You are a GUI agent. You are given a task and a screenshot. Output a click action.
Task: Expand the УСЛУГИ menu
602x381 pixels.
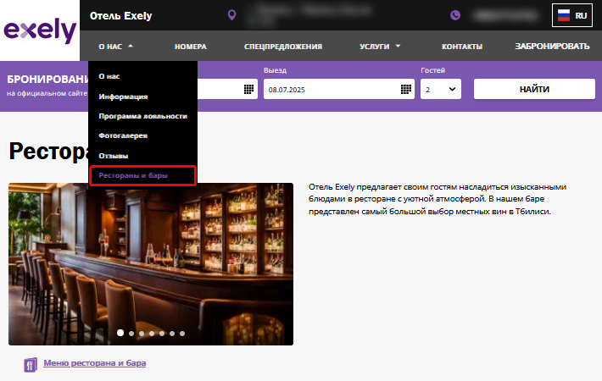click(x=380, y=47)
